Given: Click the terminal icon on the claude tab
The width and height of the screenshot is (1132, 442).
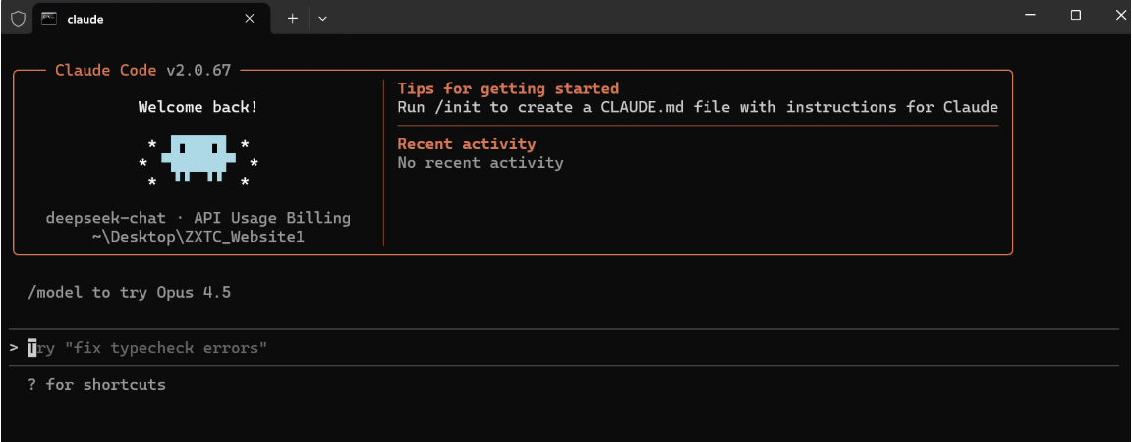Looking at the screenshot, I should pos(48,18).
